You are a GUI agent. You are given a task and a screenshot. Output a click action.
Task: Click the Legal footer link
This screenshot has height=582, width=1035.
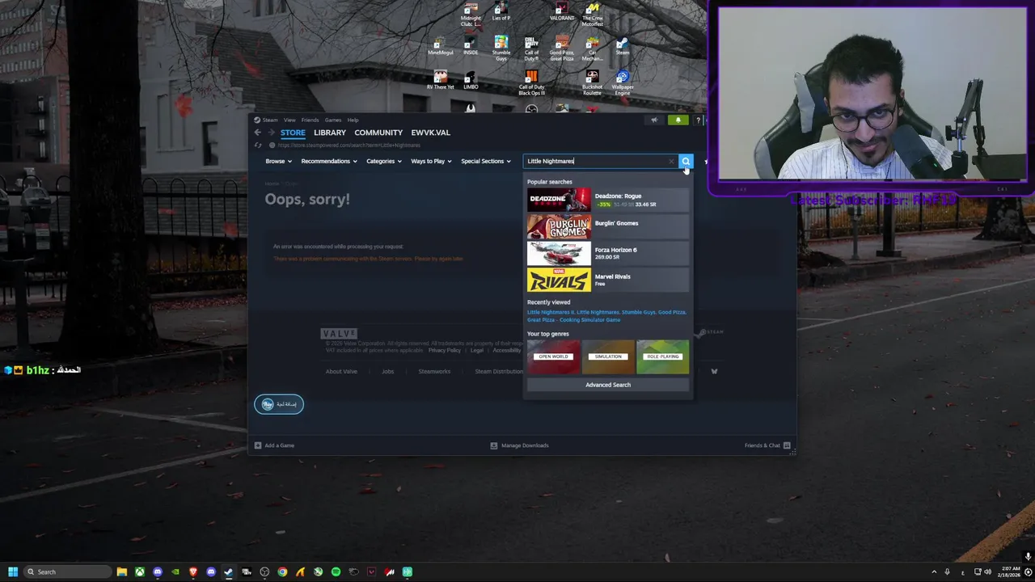coord(477,350)
